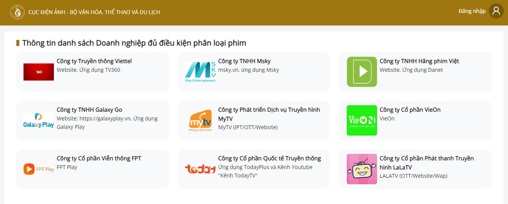This screenshot has height=204, width=508.
Task: Select Công ty Cổ phần VieOn title
Action: [410, 110]
